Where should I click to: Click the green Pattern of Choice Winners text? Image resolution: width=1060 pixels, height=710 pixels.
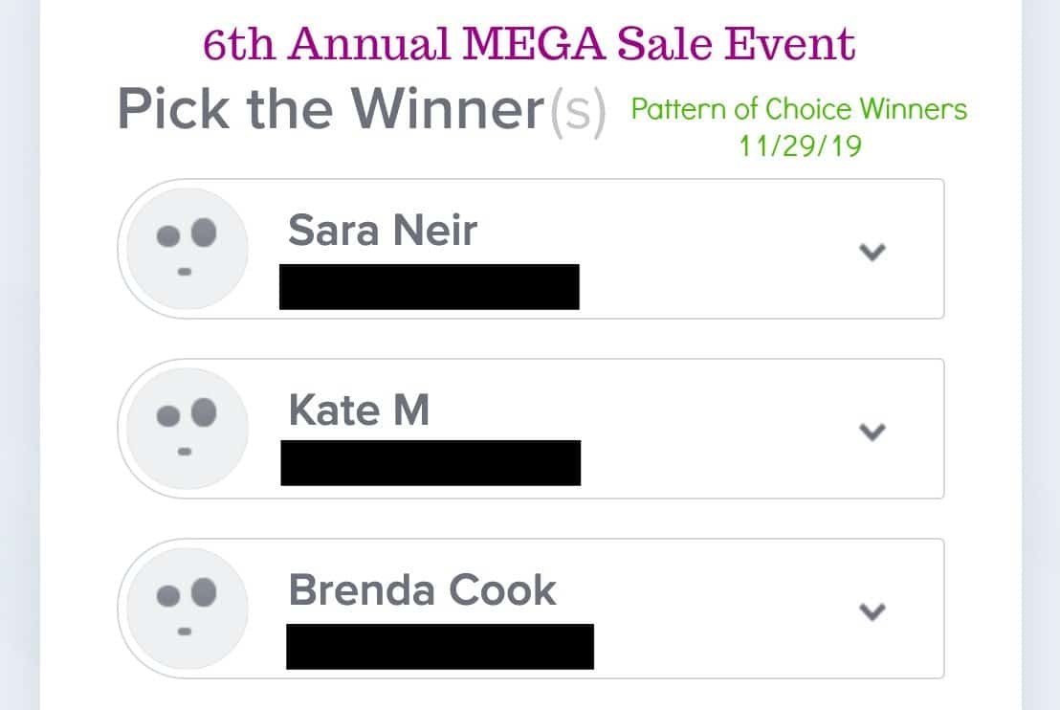pyautogui.click(x=799, y=109)
